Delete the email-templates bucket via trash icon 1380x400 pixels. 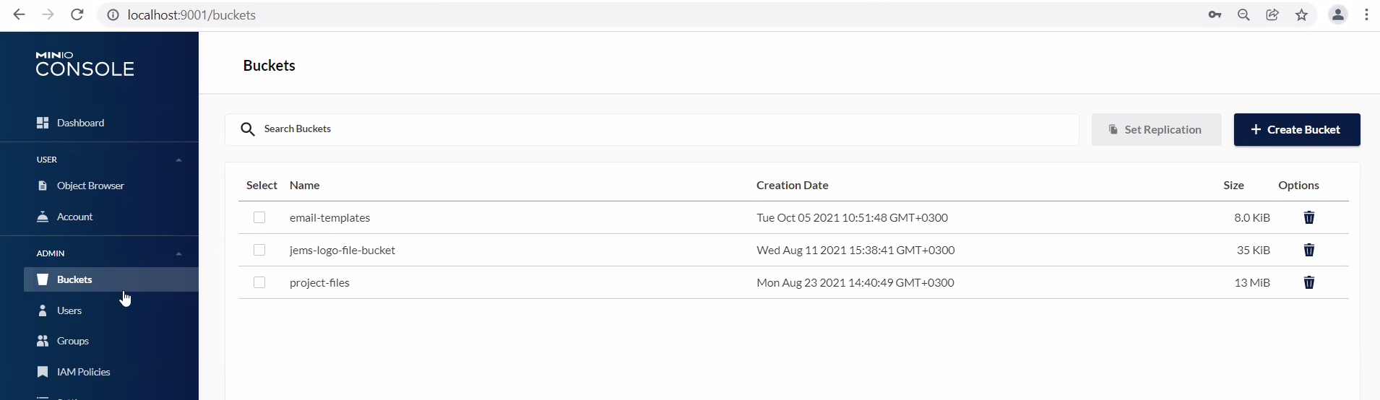(x=1308, y=217)
